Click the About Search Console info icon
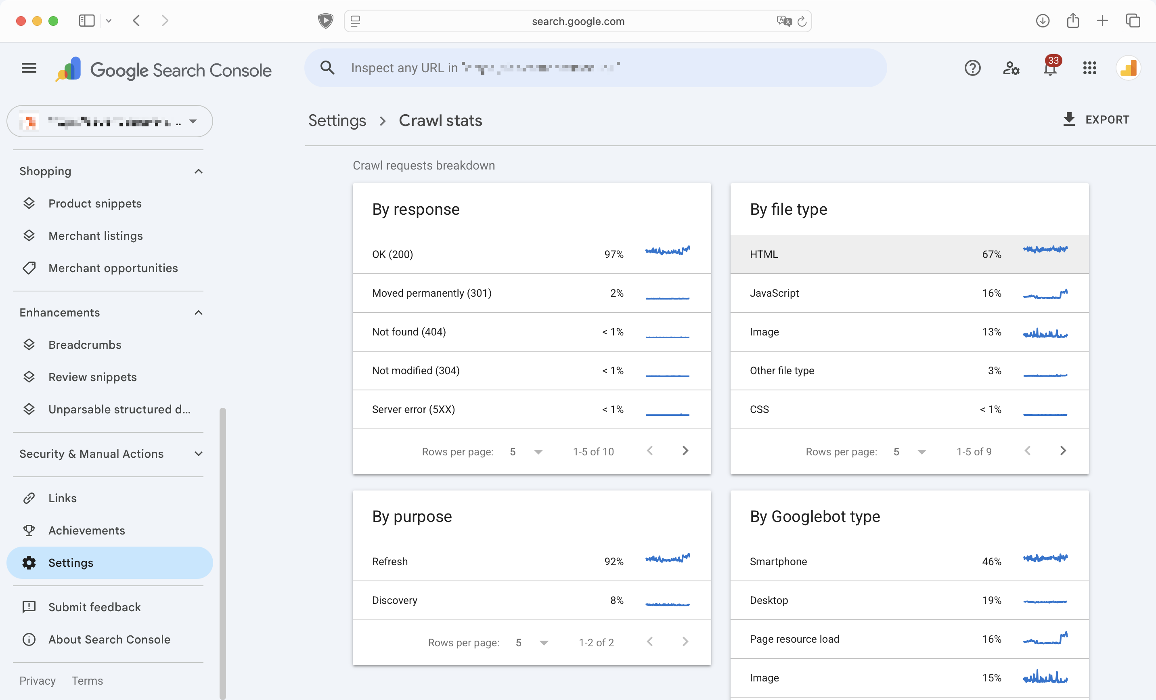Viewport: 1156px width, 700px height. 29,639
